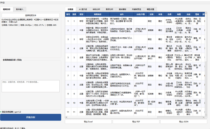Click the horizontal scrollbar left arrow

coord(66,117)
